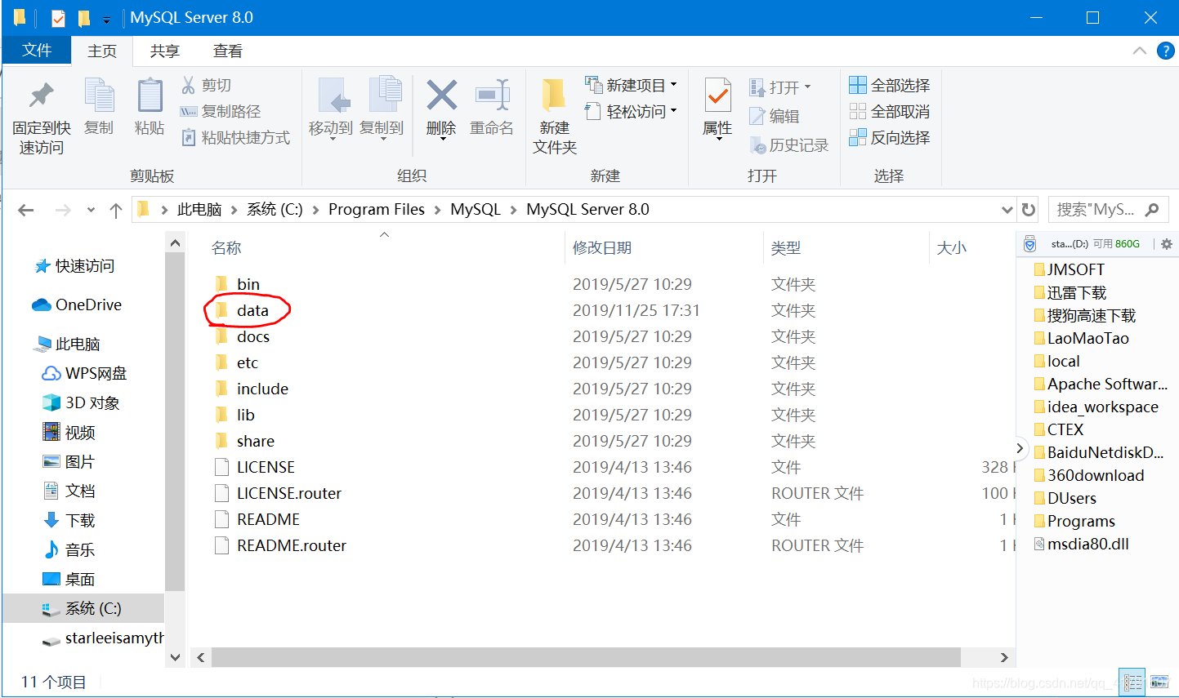Viewport: 1179px width, 698px height.
Task: Select OneDrive in navigation pane
Action: click(x=77, y=305)
